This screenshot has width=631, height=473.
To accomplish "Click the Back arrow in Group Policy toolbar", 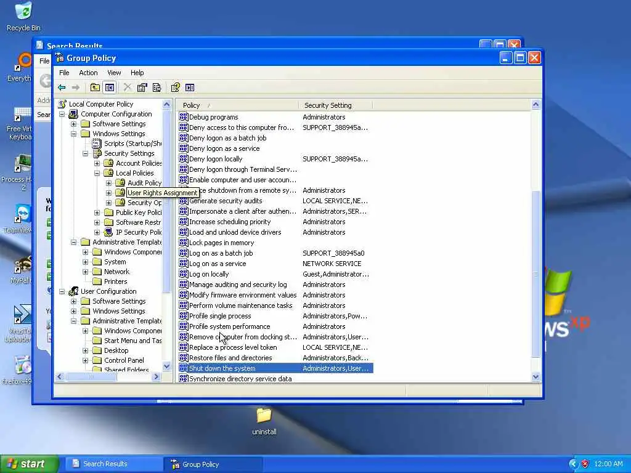I will pos(62,87).
